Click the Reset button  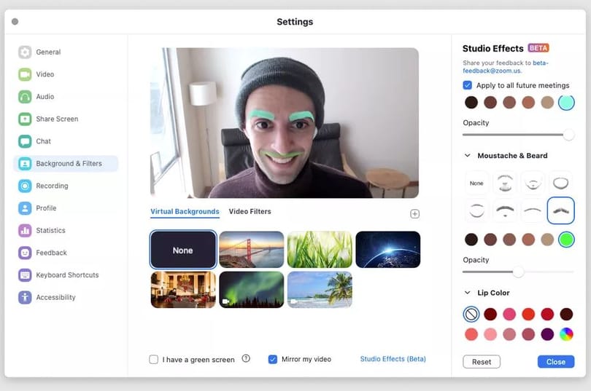click(x=482, y=362)
